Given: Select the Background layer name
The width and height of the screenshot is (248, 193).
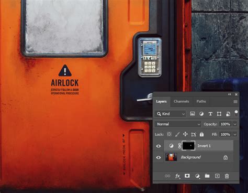Looking at the screenshot, I should point(190,157).
